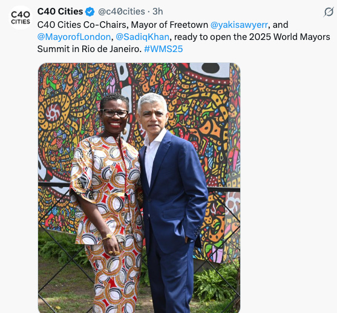Open the @SadiqKhan mention
337x313 pixels.
pyautogui.click(x=143, y=37)
